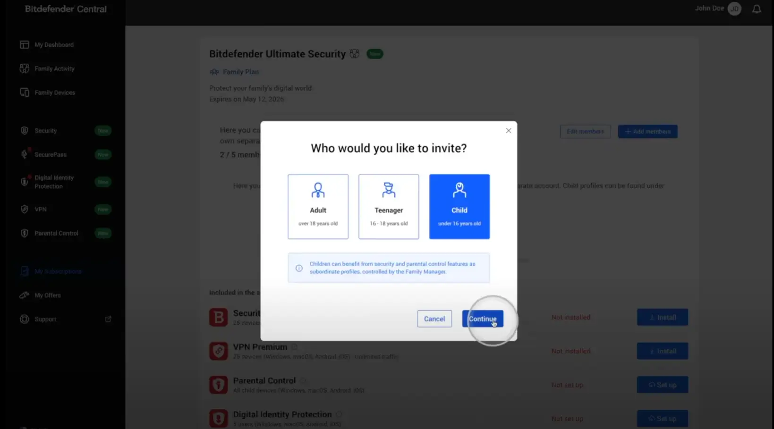This screenshot has height=429, width=774.
Task: Close the invite dialog with X
Action: [509, 131]
